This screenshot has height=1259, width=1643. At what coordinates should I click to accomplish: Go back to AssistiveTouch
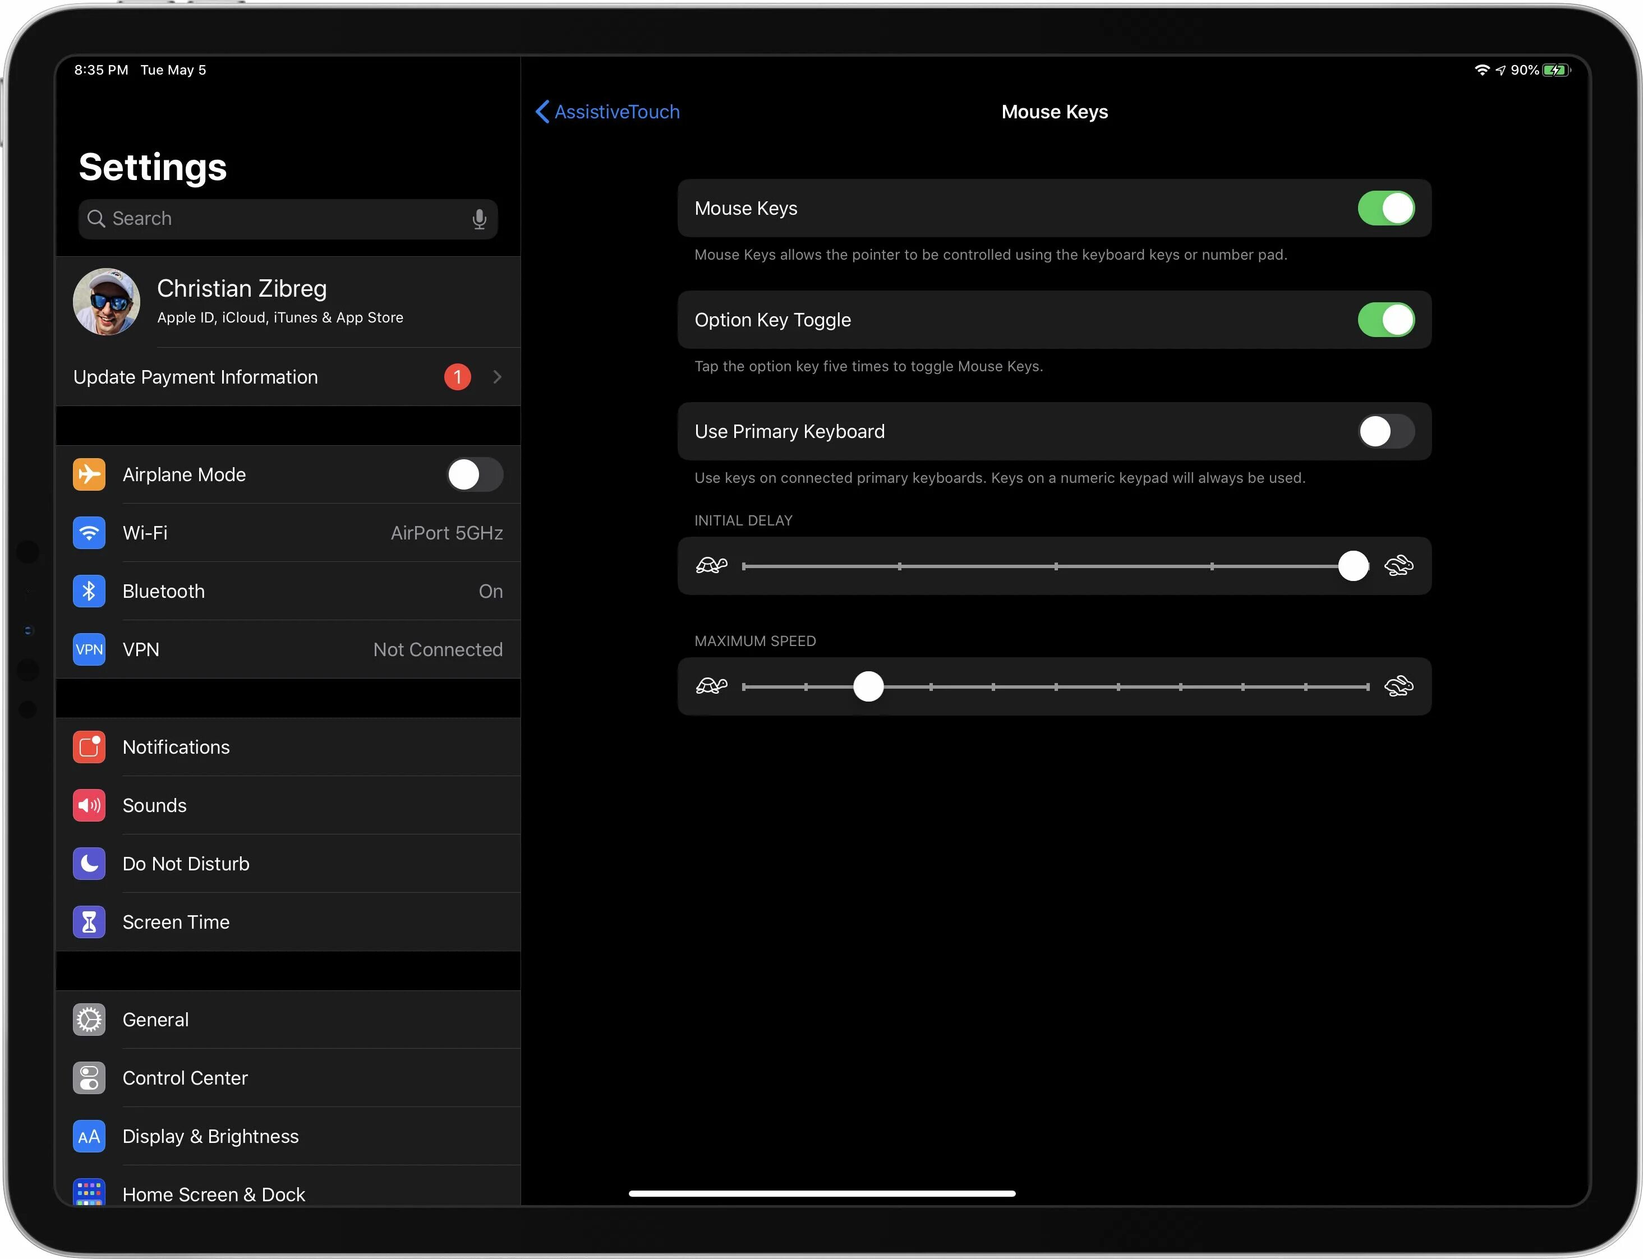pyautogui.click(x=608, y=112)
